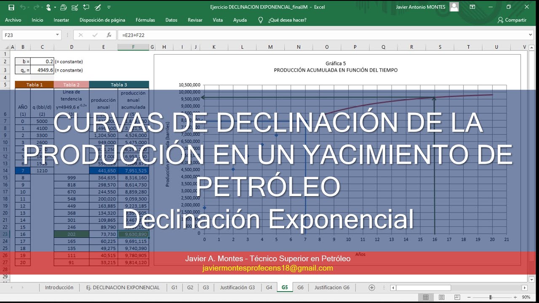Viewport: 539px width, 303px height.
Task: Select cell containing 33,215
Action: (104, 262)
